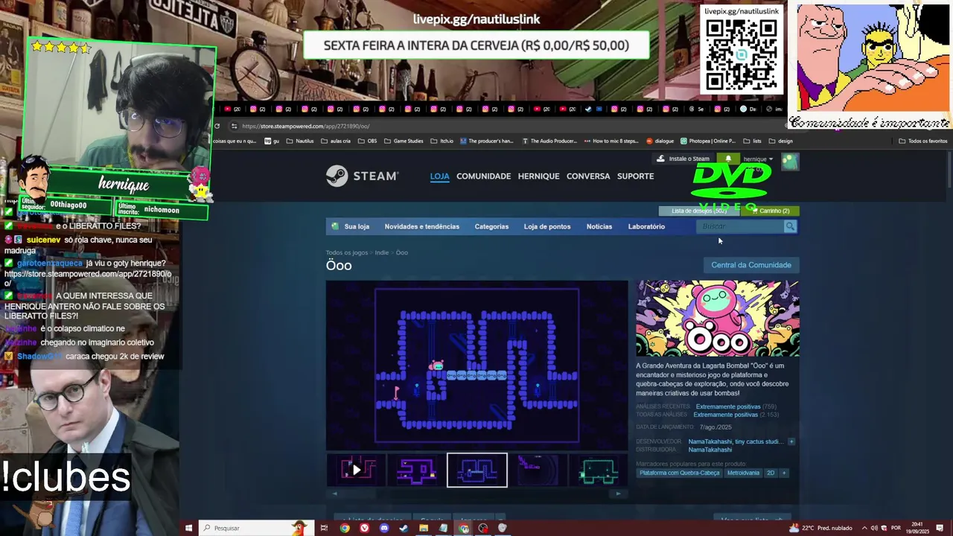Open How to mic 8 steps bookmark

[611, 141]
